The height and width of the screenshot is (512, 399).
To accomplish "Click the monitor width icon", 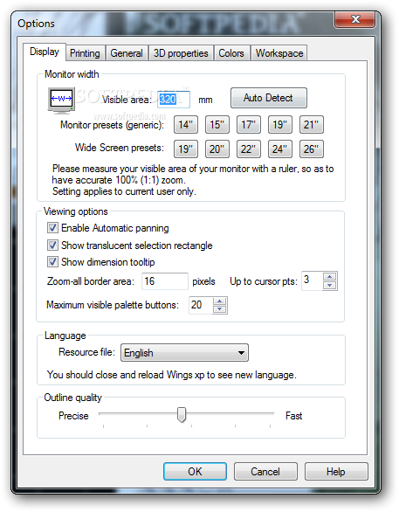I will click(x=61, y=100).
